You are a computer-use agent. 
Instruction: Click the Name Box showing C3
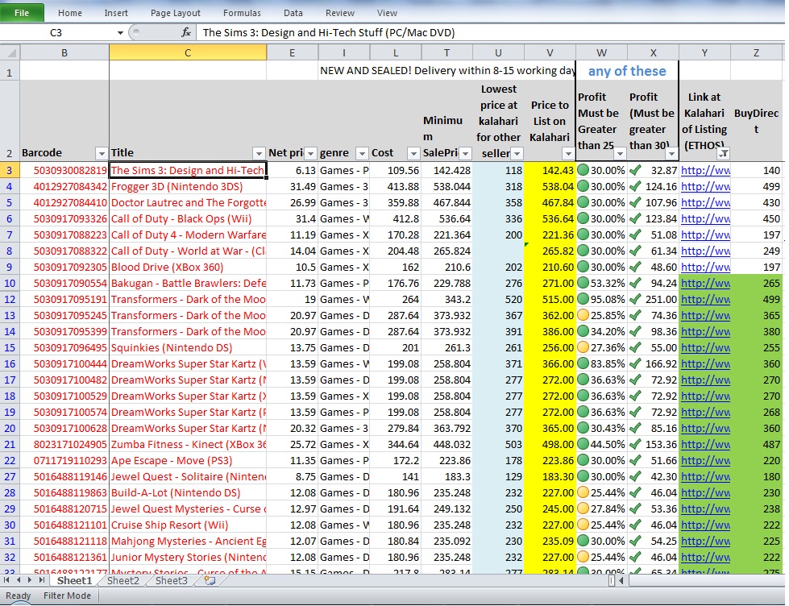click(x=56, y=33)
